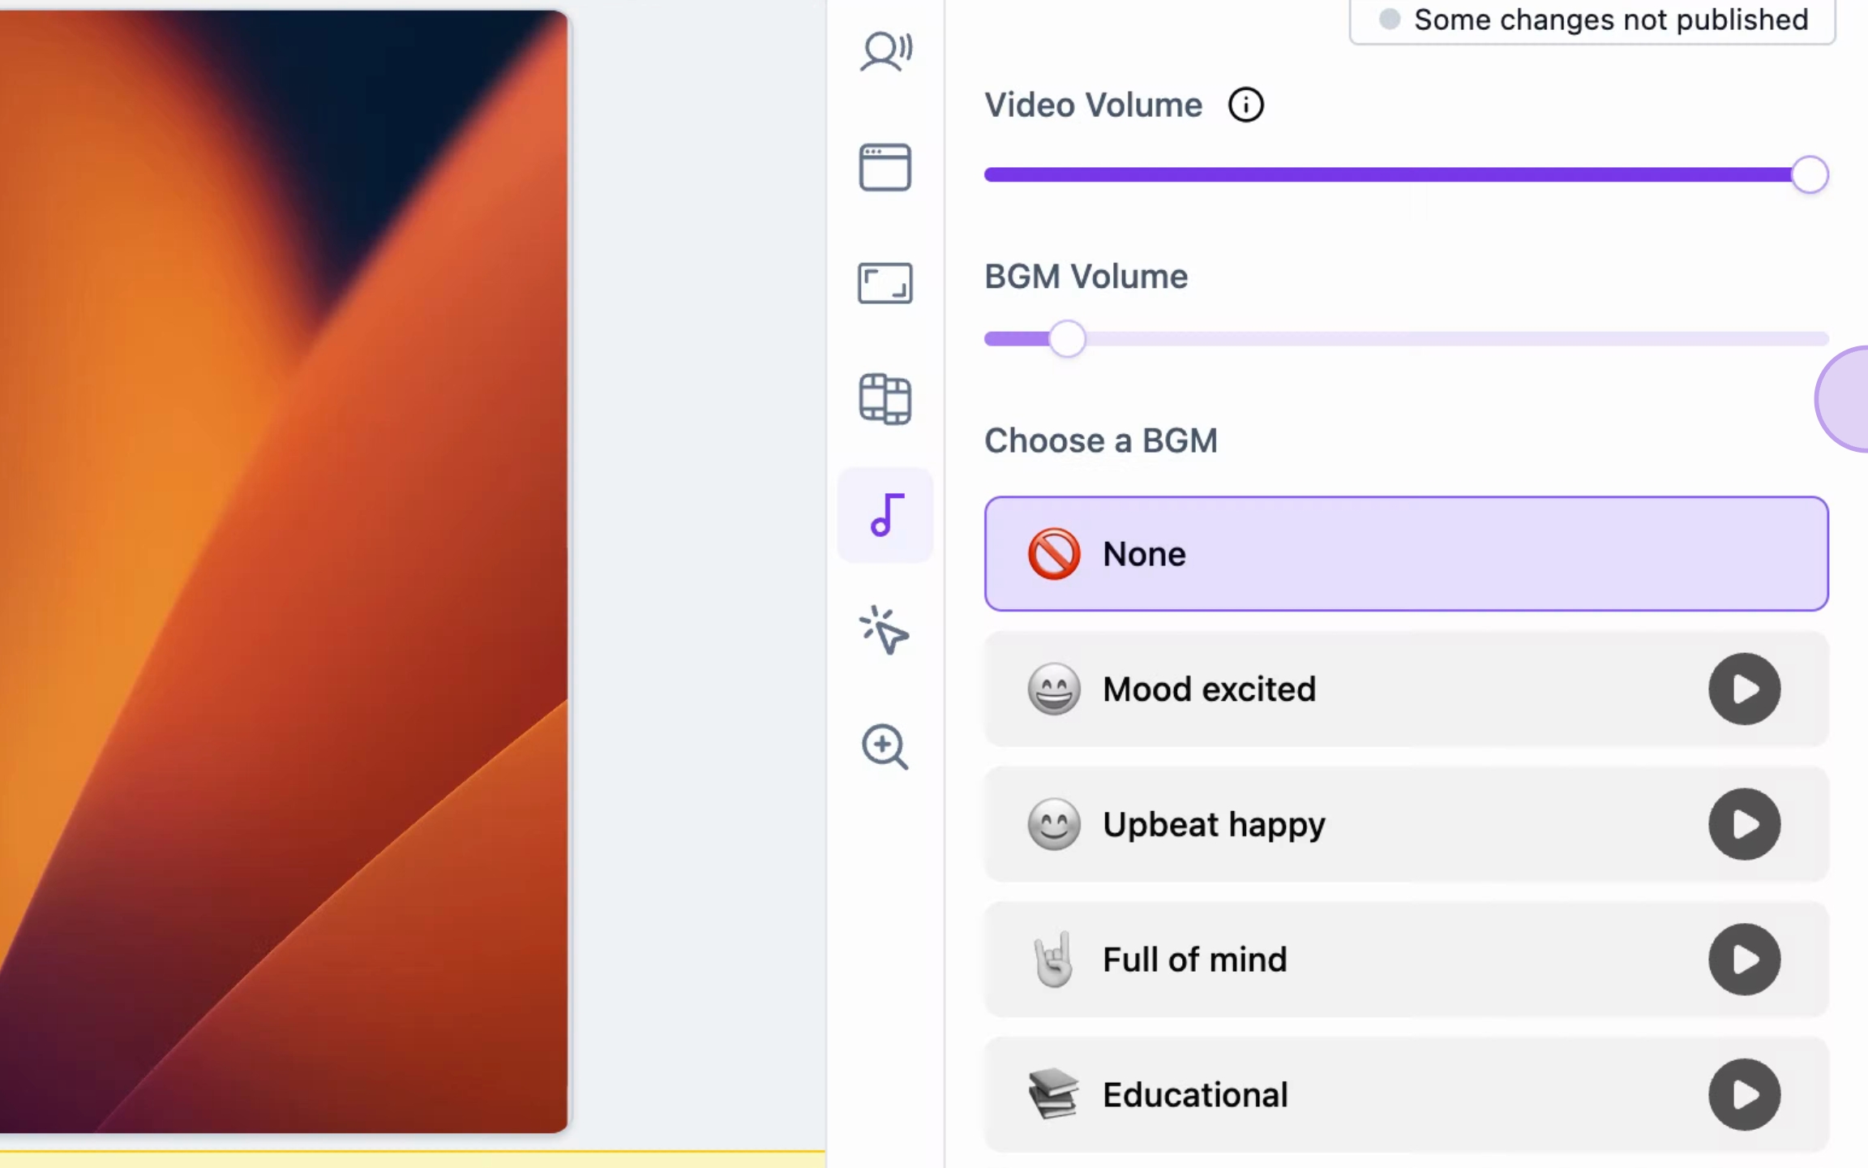Adjust the Video Volume slider handle
Viewport: 1868px width, 1168px height.
tap(1810, 174)
